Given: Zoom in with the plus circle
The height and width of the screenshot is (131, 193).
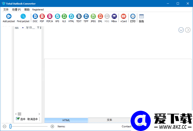Looking at the screenshot, I should point(52,126).
